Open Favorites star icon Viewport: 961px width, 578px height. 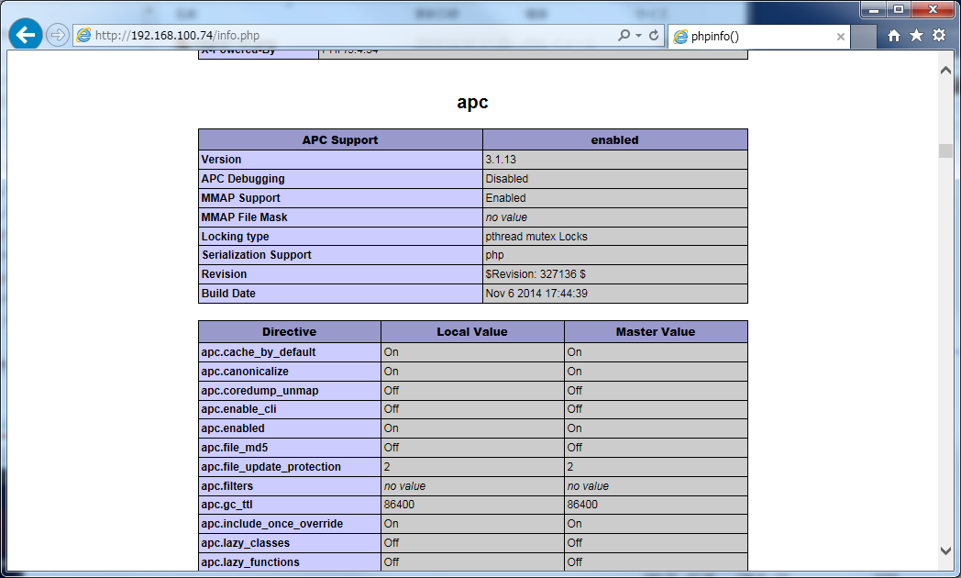tap(916, 36)
